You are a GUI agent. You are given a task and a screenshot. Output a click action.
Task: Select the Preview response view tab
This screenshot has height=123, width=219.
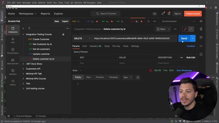(100, 77)
